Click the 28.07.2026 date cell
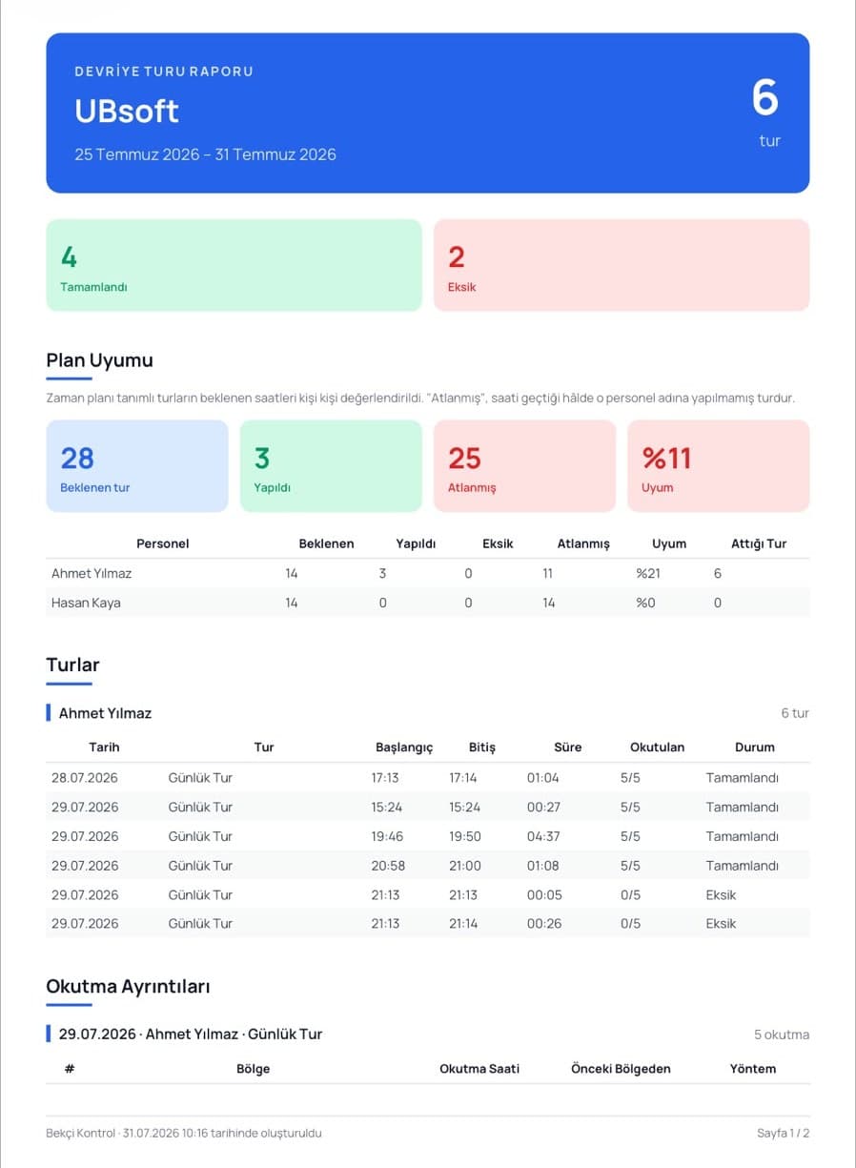856x1168 pixels. 85,778
